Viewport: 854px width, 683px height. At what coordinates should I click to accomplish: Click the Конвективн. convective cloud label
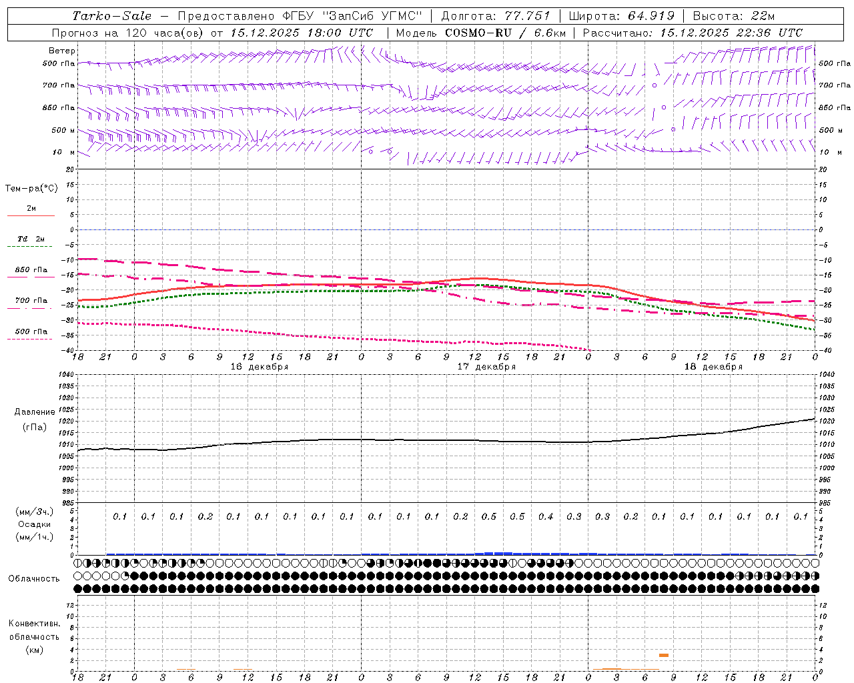point(35,624)
